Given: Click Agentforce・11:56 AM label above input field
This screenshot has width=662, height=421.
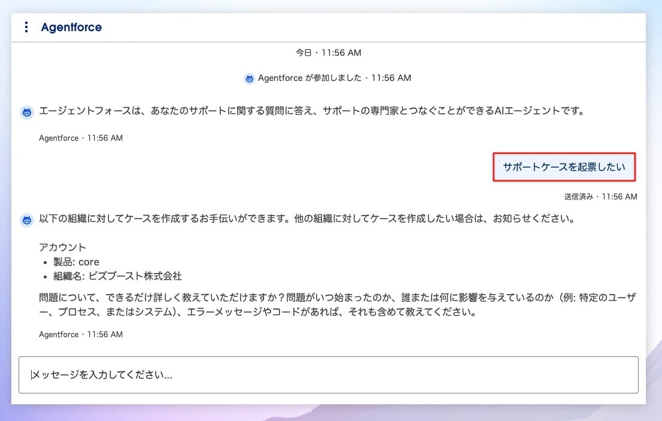Looking at the screenshot, I should (81, 334).
